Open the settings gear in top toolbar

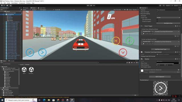(11, 5)
